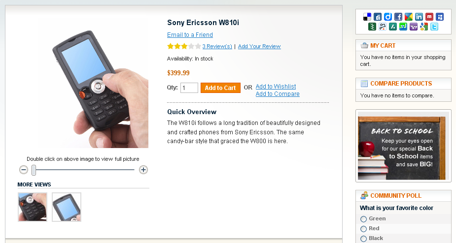Open the second phone thumbnail under More Views
456x243 pixels.
(x=67, y=207)
